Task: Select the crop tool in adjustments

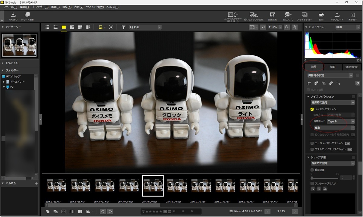Action: click(309, 83)
